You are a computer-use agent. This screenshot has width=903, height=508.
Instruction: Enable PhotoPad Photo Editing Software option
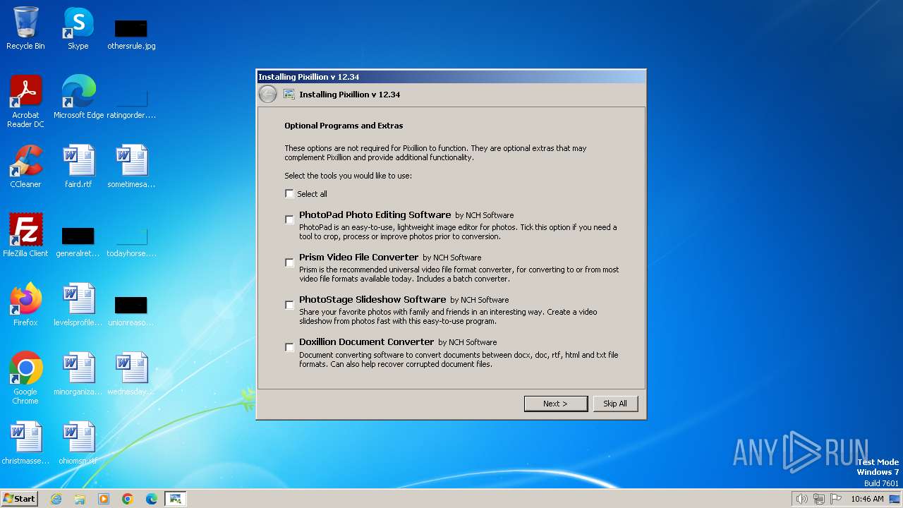click(289, 219)
